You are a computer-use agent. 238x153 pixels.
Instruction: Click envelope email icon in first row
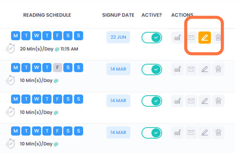click(191, 38)
